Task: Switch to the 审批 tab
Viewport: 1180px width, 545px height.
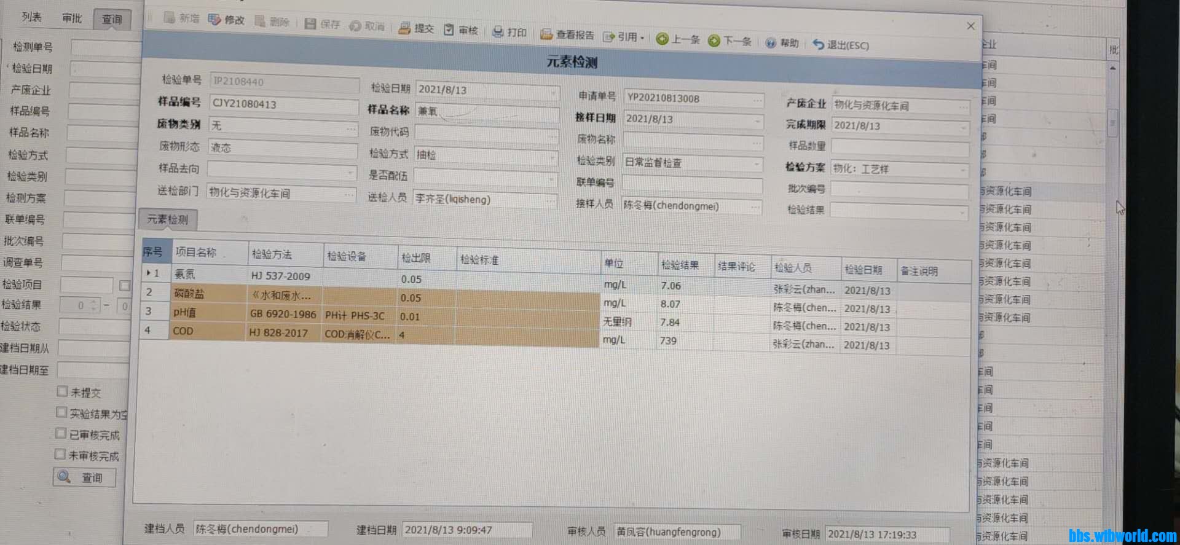Action: coord(73,18)
